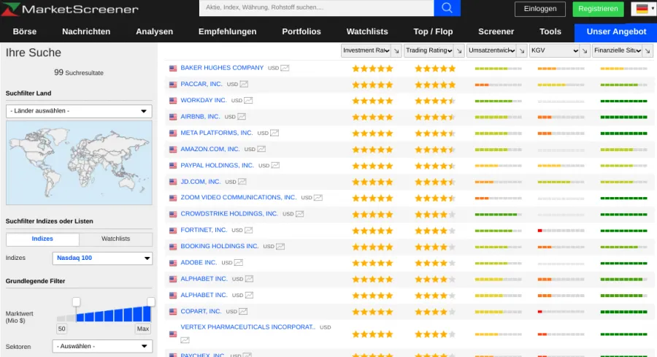Open the Amazon.com, Inc. stock link
Screen dimensions: 657x357
[x=210, y=149]
